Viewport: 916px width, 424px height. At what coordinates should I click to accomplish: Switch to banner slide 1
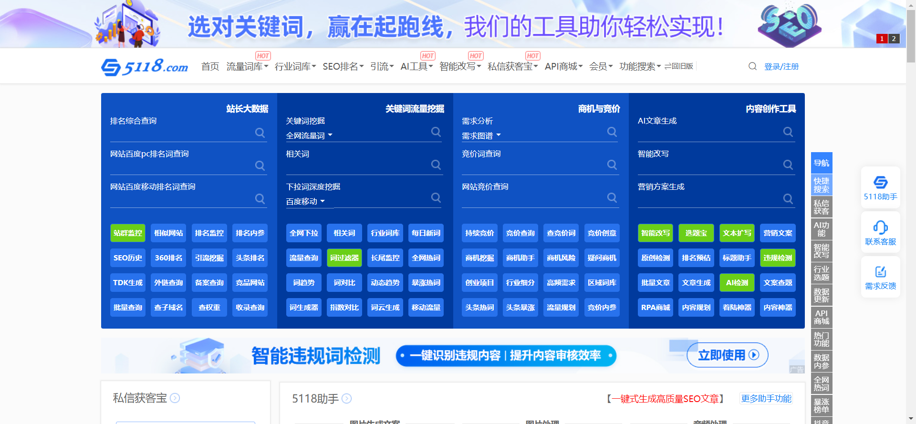882,39
